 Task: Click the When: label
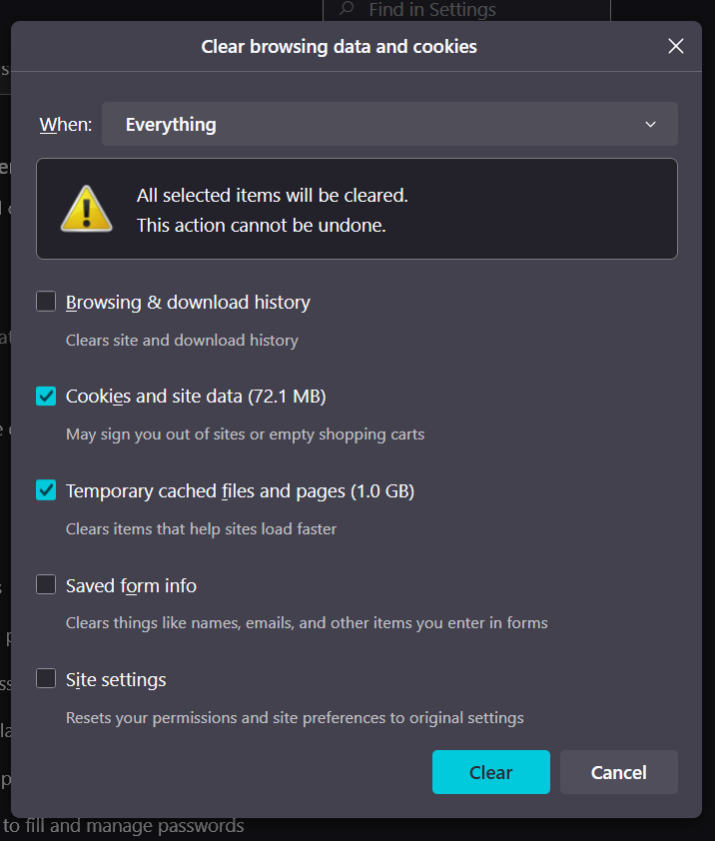[x=65, y=125]
